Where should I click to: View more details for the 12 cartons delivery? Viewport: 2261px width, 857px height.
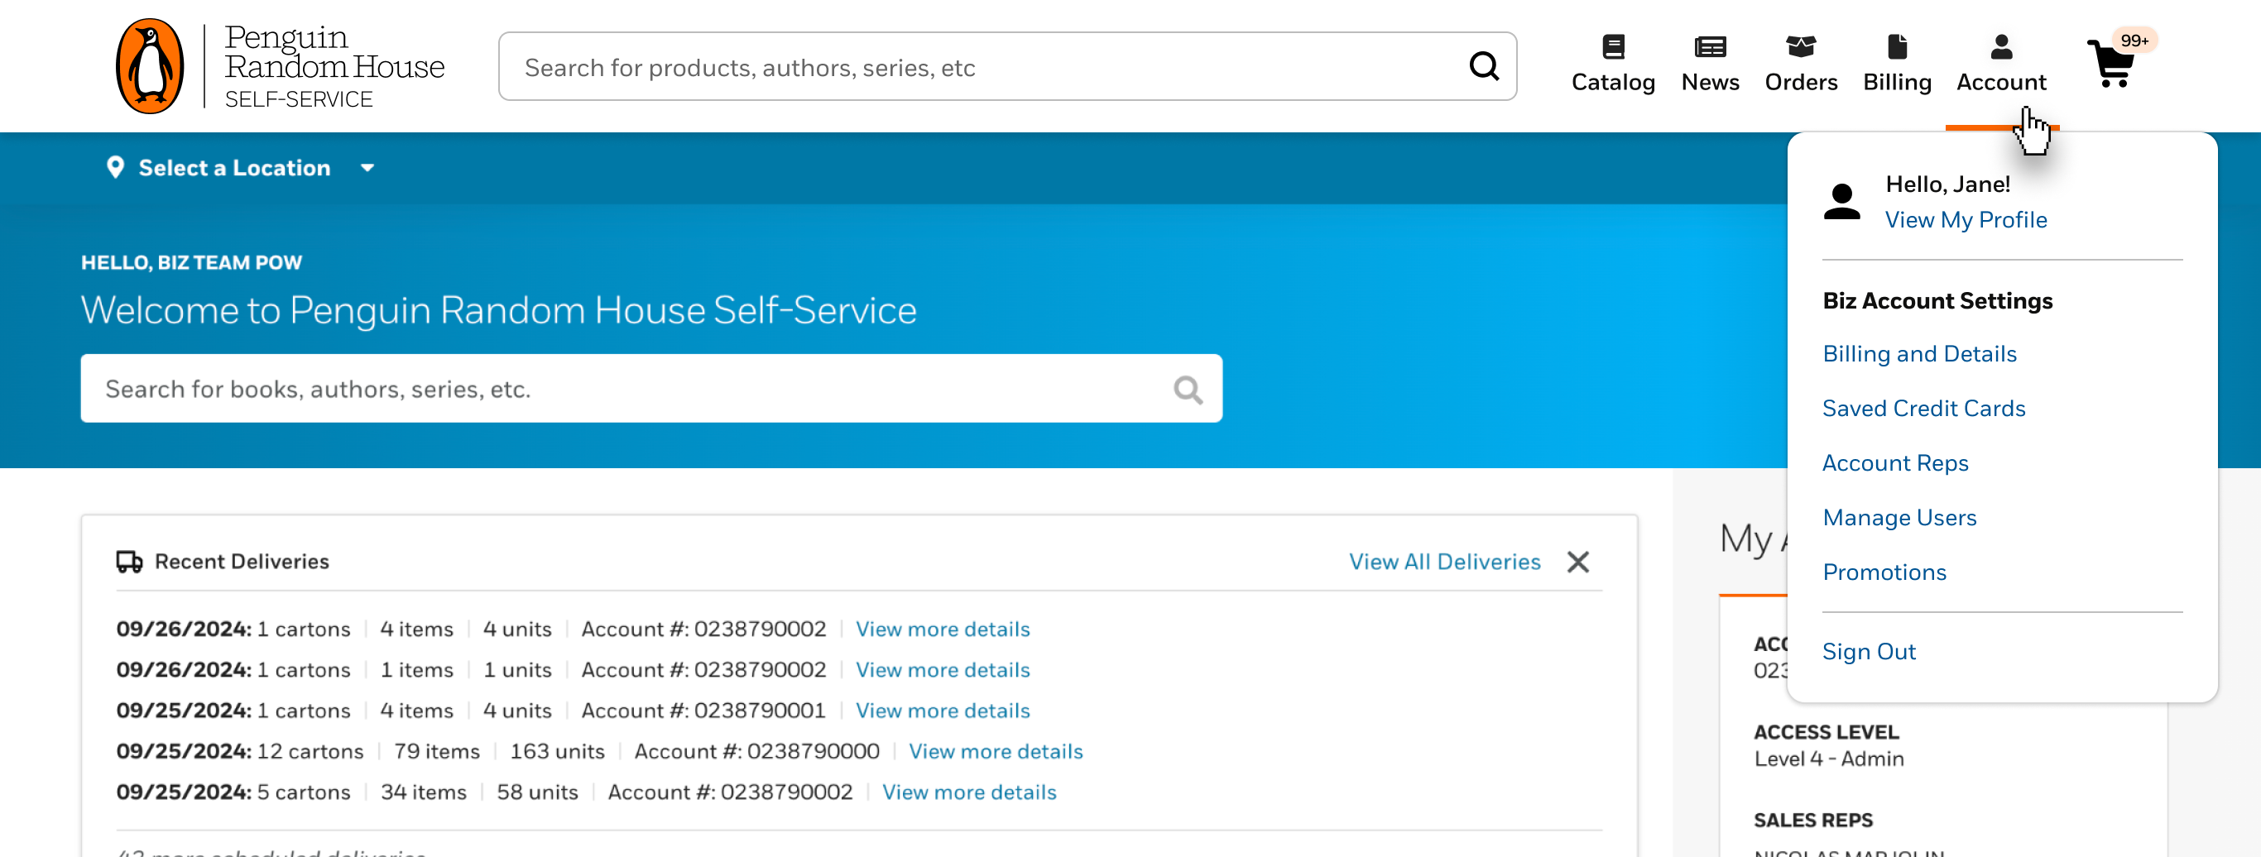coord(995,752)
